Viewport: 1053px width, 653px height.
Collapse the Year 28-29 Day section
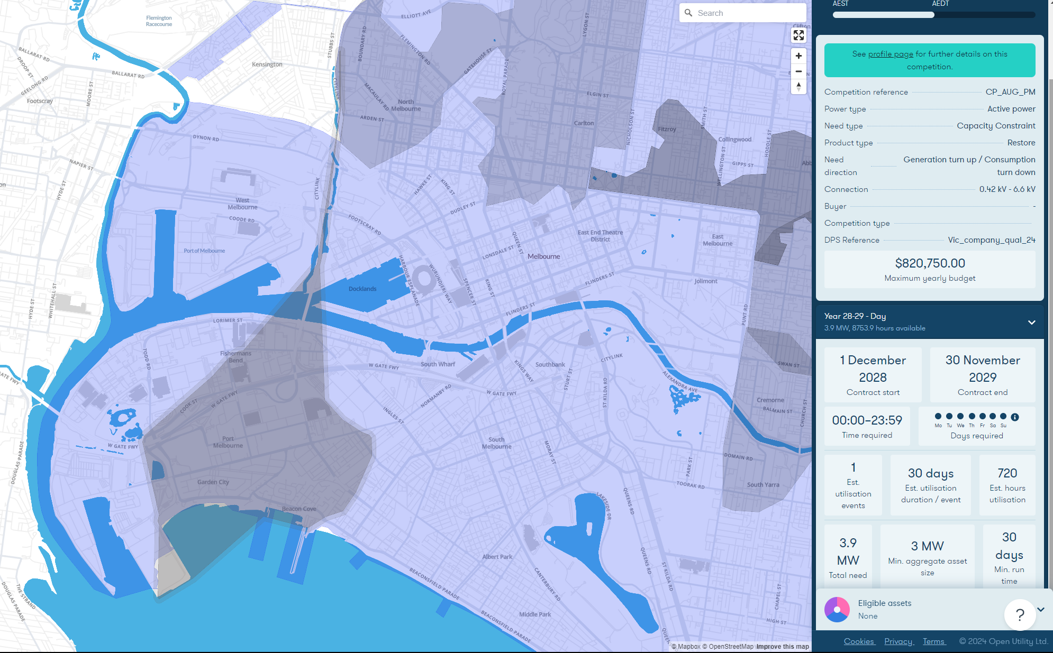(x=1030, y=322)
